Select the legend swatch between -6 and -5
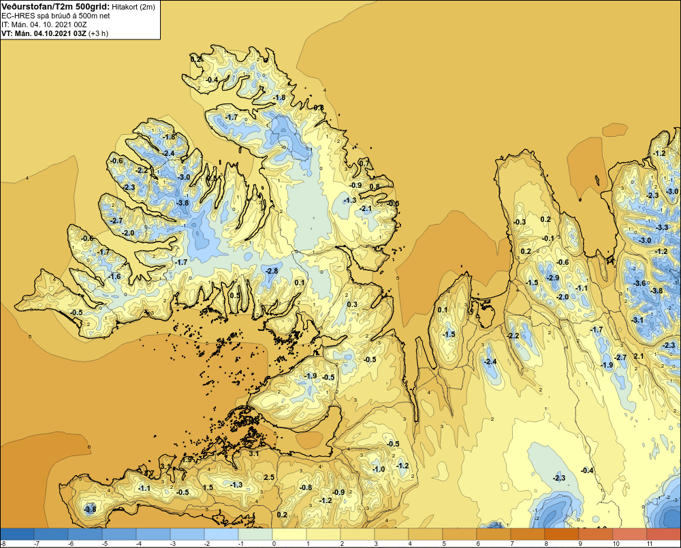Image resolution: width=681 pixels, height=548 pixels. coord(85,534)
